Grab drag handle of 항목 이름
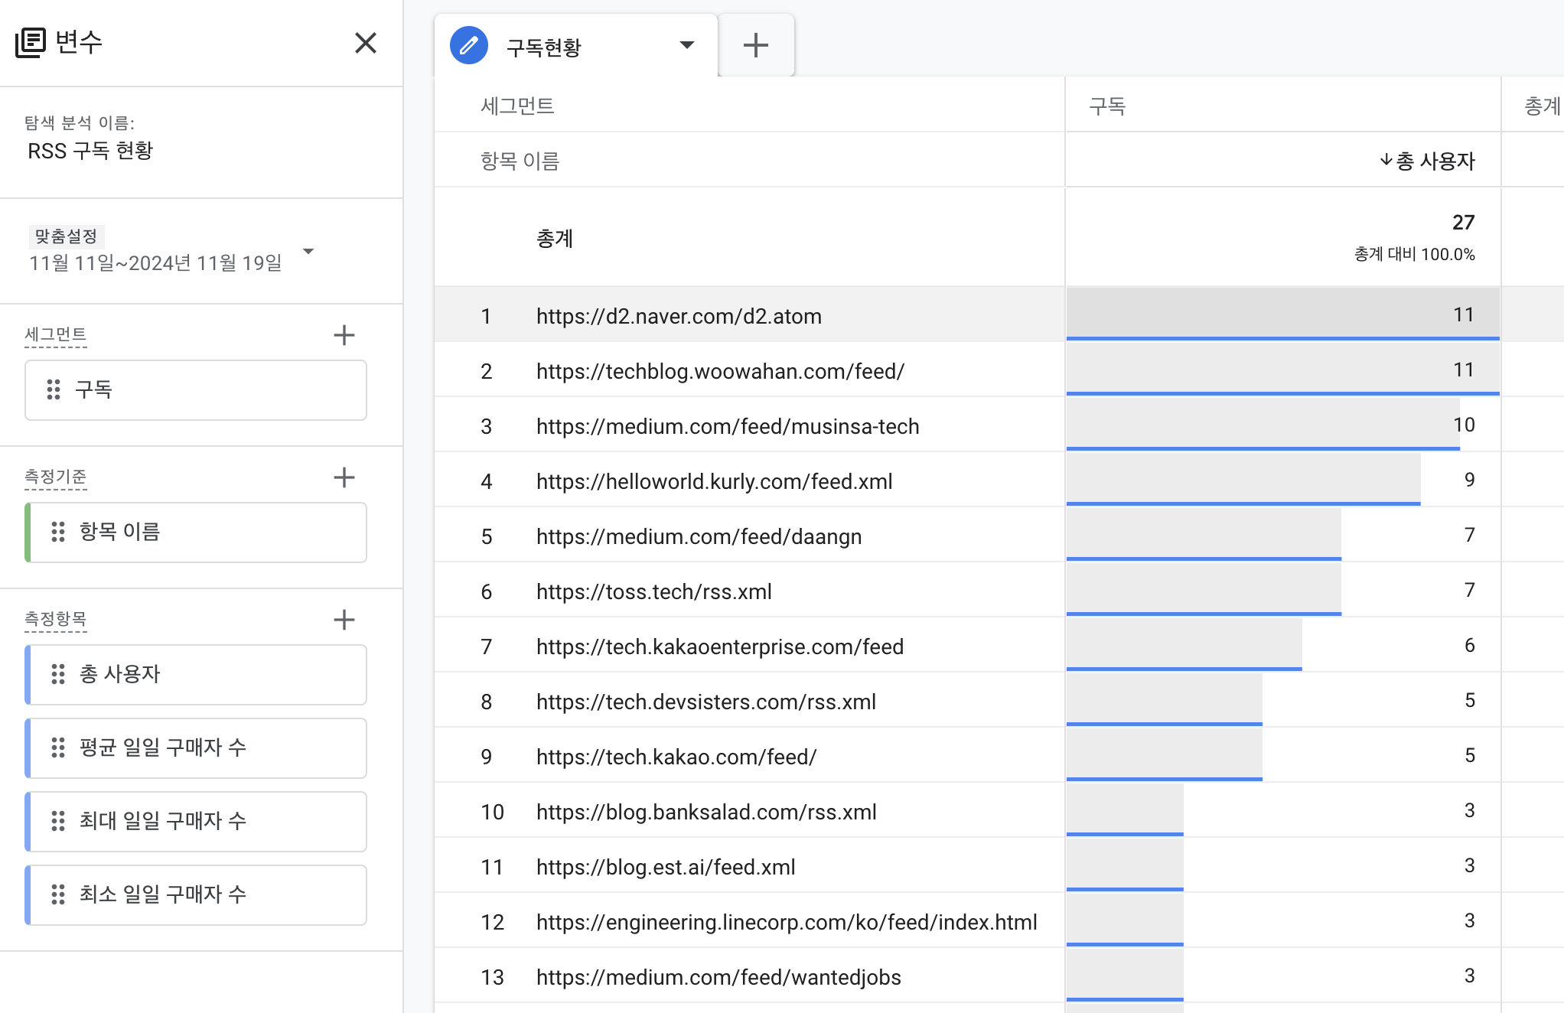 coord(58,532)
